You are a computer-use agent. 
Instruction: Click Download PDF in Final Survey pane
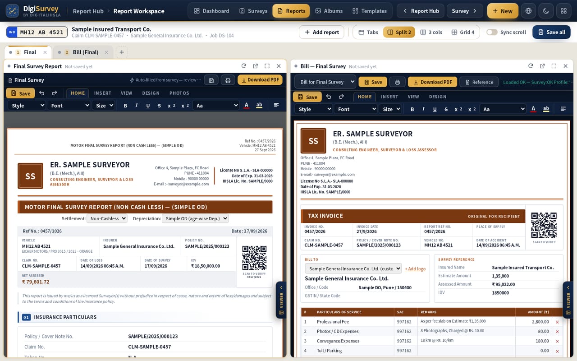(x=260, y=80)
